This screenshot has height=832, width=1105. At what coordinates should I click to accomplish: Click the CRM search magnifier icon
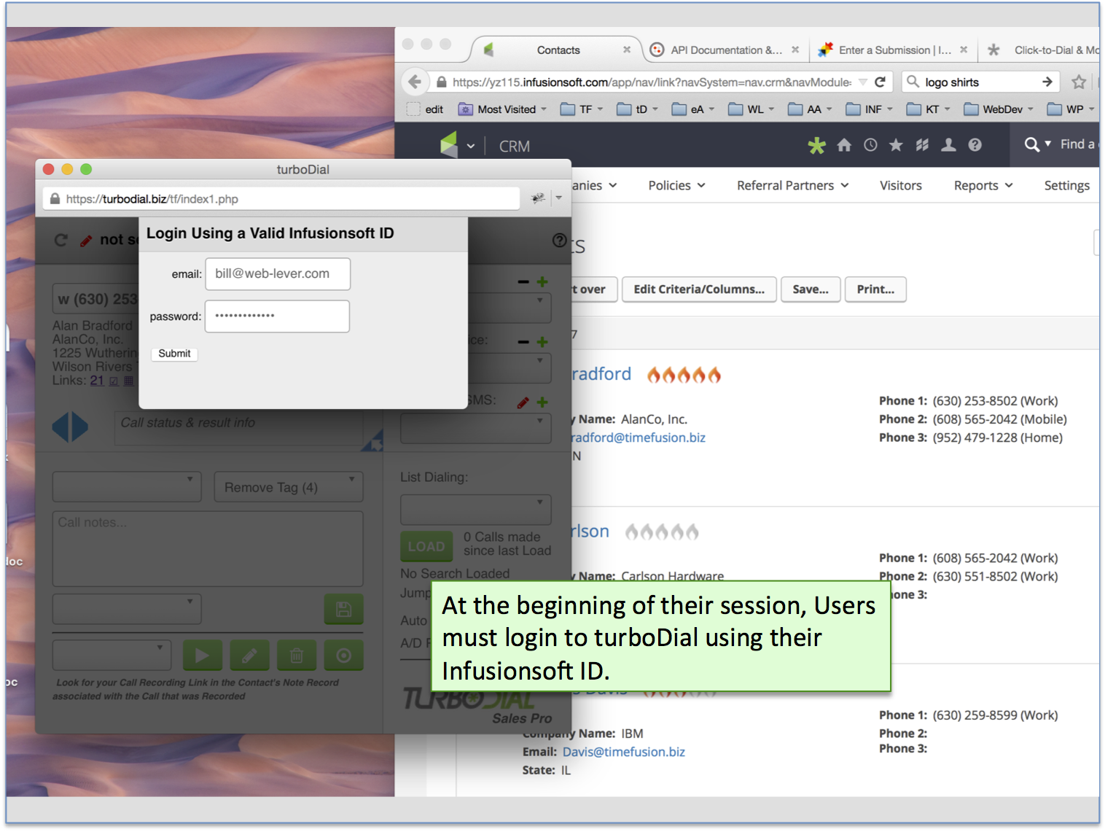1031,144
